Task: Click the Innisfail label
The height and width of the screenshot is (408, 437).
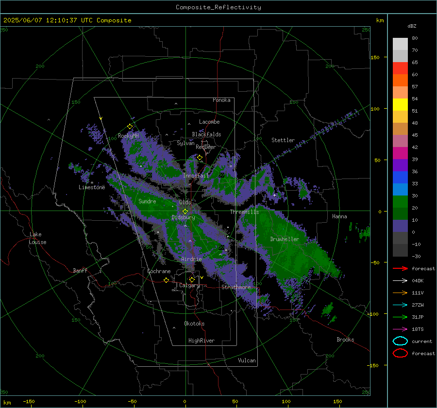Action: tap(196, 176)
